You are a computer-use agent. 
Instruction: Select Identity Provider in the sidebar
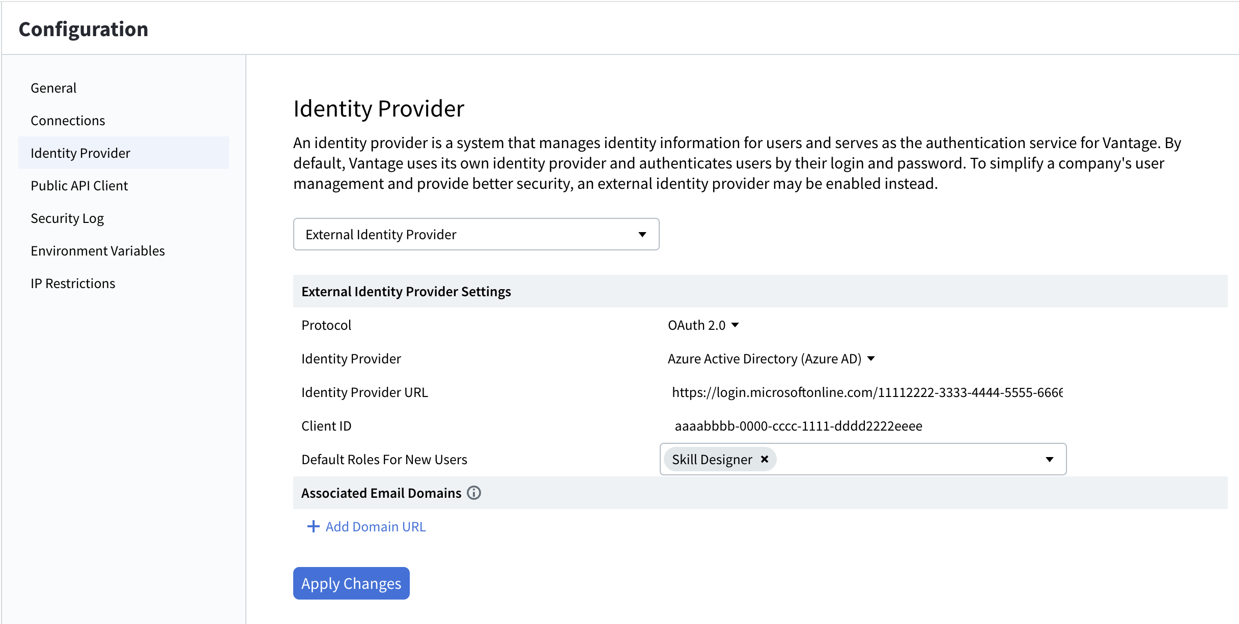click(x=124, y=153)
